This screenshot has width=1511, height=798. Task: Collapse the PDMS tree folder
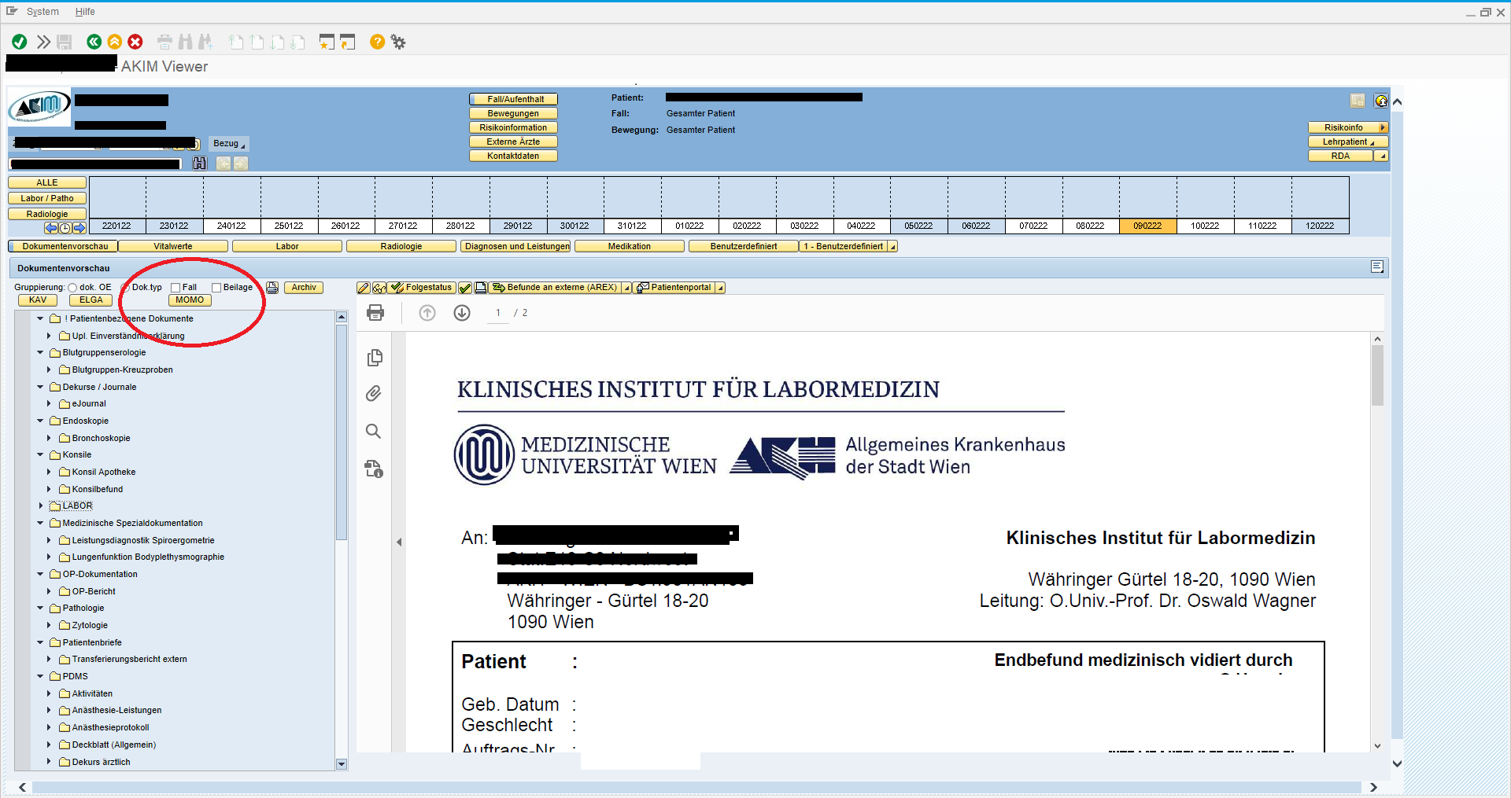click(x=40, y=676)
